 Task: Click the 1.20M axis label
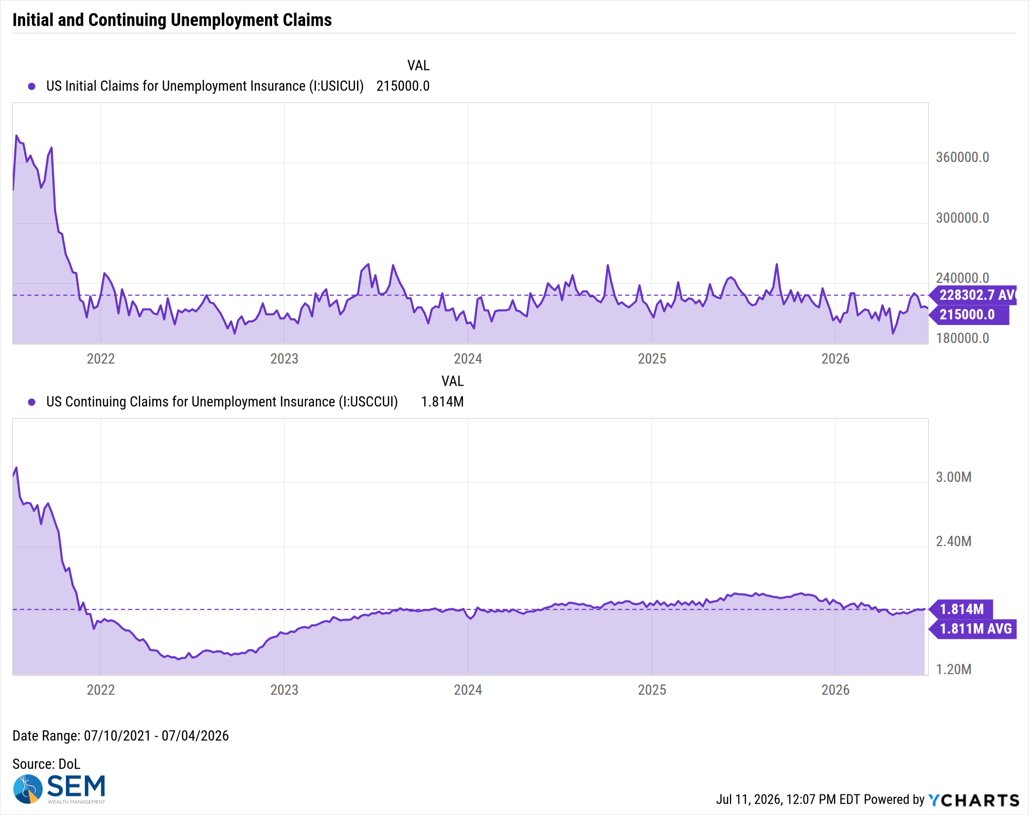(x=953, y=669)
